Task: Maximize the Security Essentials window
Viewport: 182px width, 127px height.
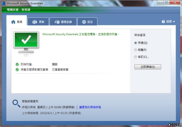Action: tap(167, 3)
